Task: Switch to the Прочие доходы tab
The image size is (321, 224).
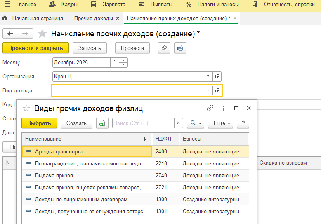Action: tap(94, 19)
